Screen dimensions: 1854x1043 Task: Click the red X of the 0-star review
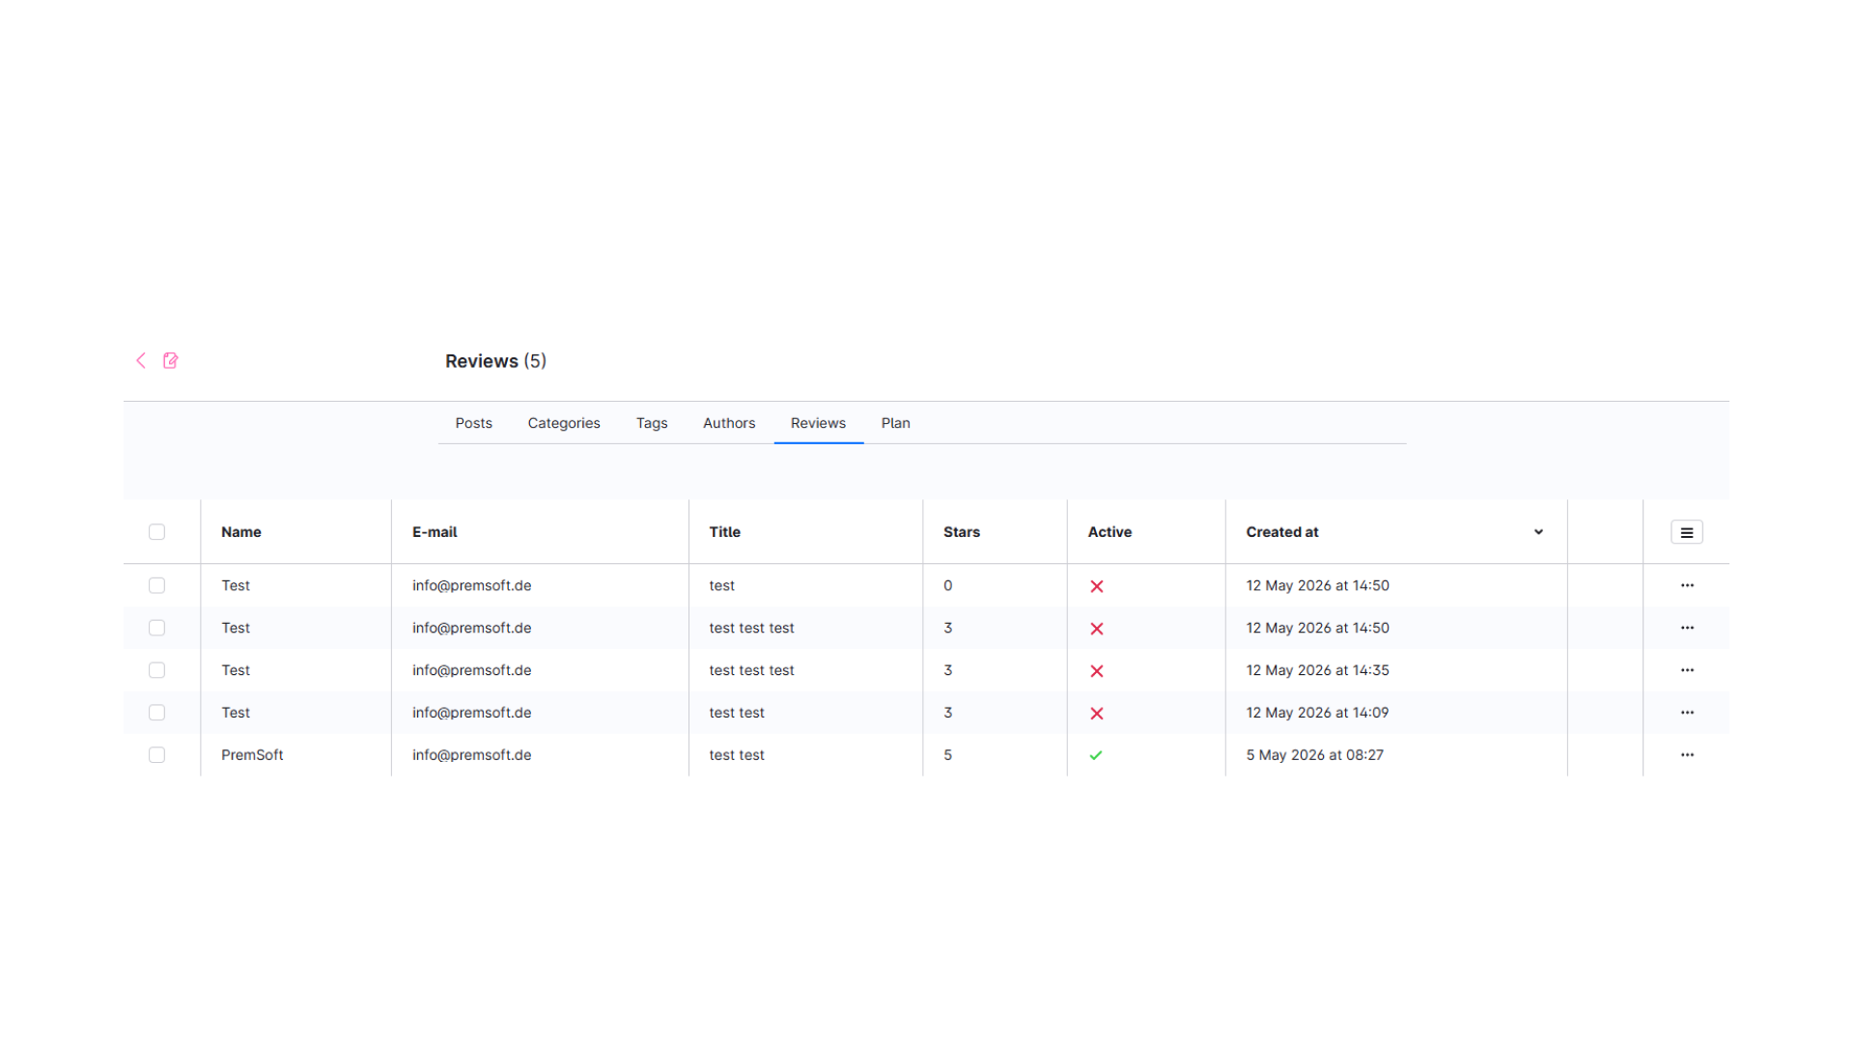click(1097, 586)
